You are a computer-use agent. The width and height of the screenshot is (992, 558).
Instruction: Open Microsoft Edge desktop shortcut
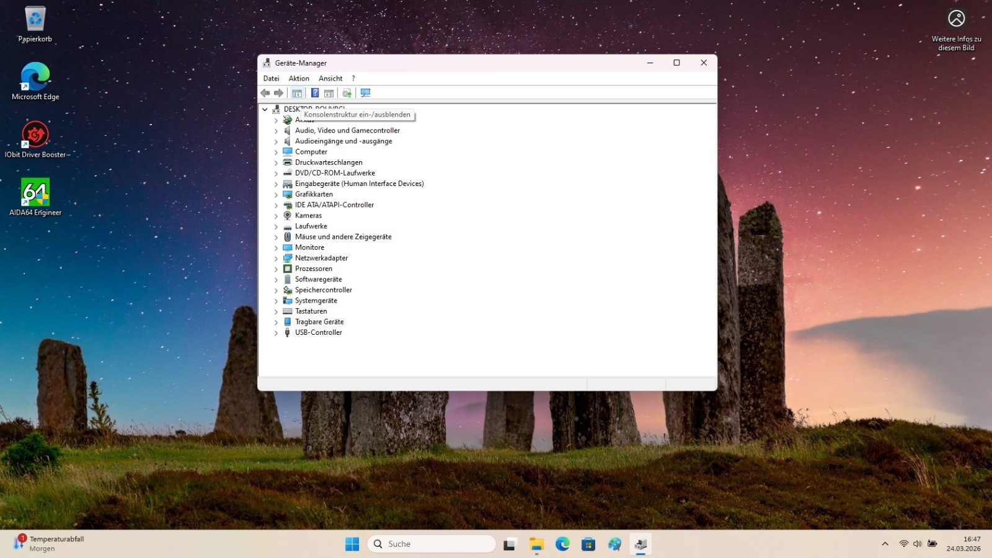point(35,81)
